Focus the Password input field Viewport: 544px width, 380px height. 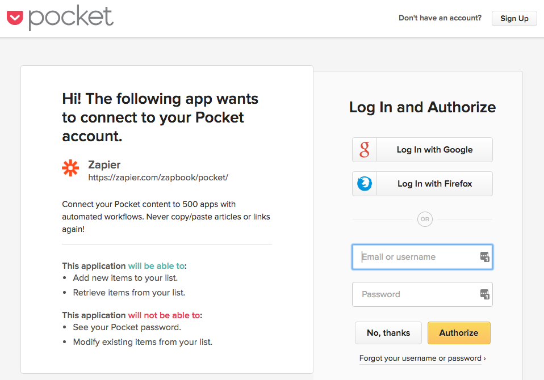coord(422,294)
